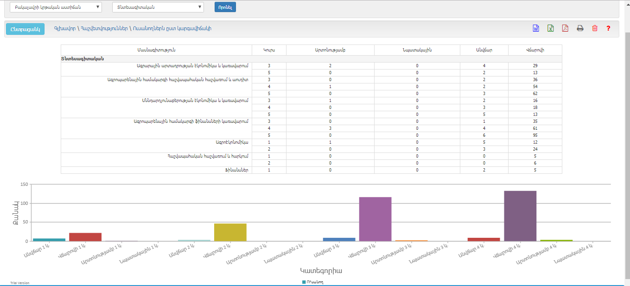Open help via red question mark
The image size is (630, 286).
pyautogui.click(x=608, y=28)
